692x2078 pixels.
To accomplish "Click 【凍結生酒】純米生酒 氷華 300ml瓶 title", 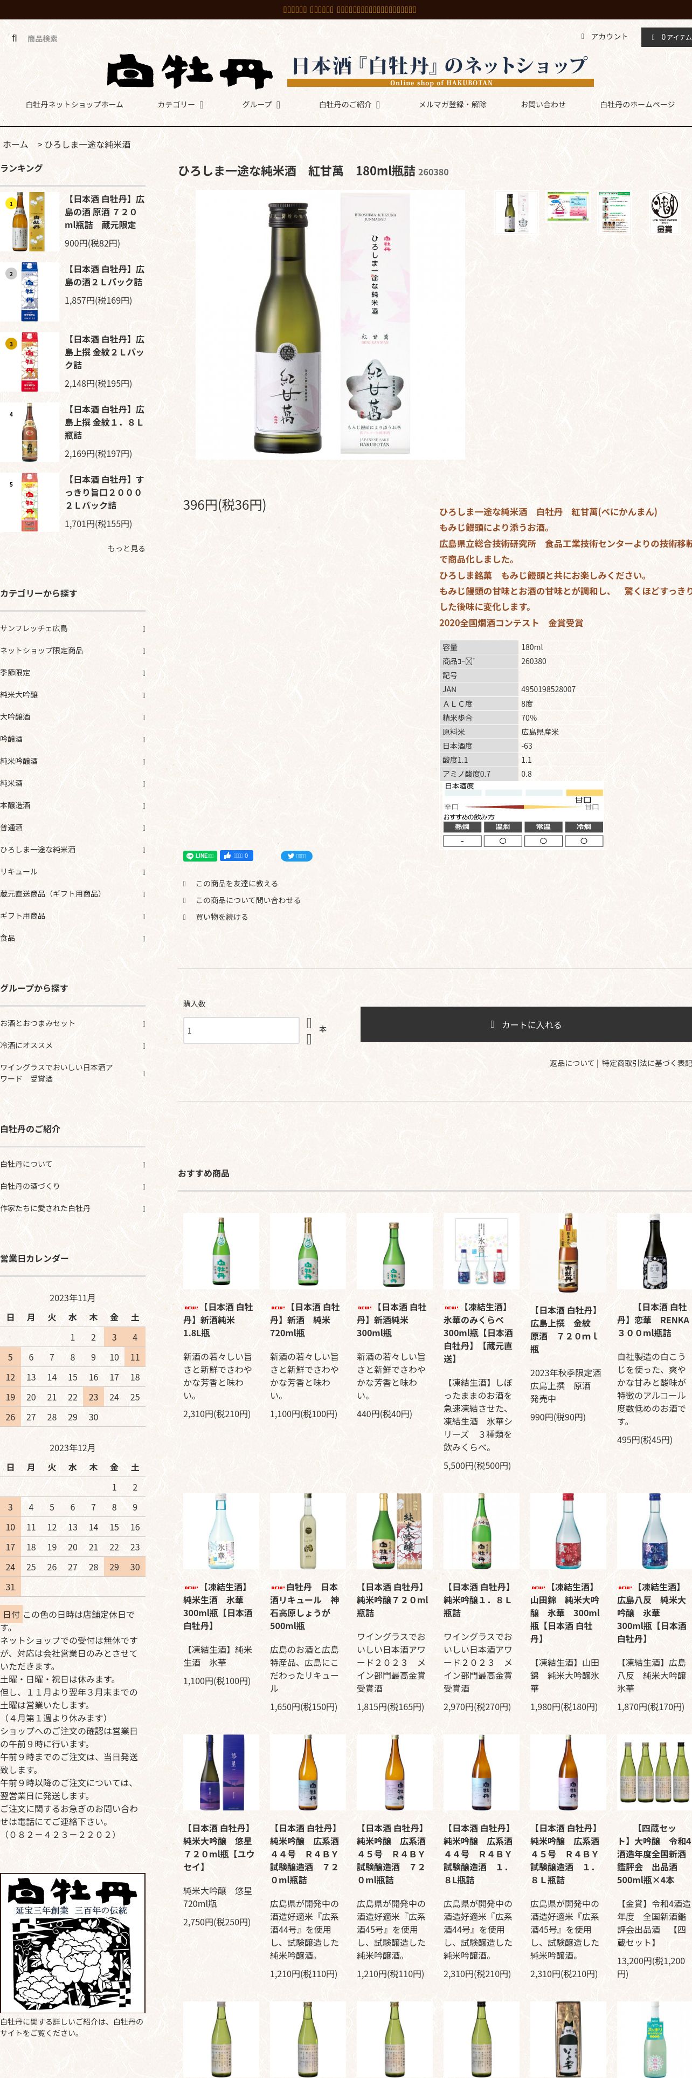I will pos(218,1606).
